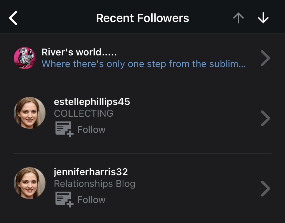
Task: Tap the Relationships Blog label
Action: (x=95, y=183)
